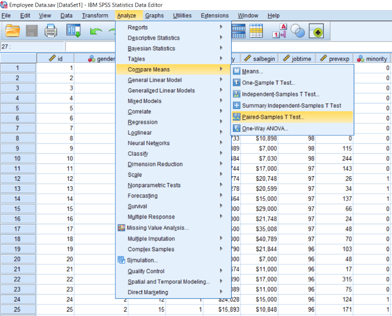This screenshot has width=392, height=316.
Task: Click the Open data document folder icon
Action: (x=12, y=31)
